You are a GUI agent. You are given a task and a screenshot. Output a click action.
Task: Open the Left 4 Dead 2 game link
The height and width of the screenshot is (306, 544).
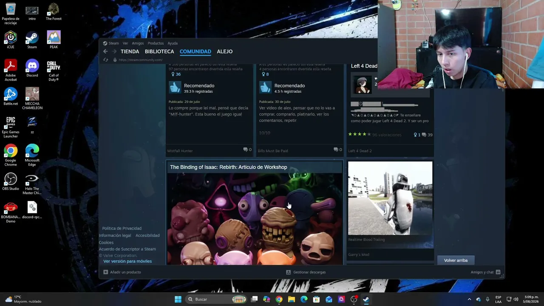coord(360,151)
